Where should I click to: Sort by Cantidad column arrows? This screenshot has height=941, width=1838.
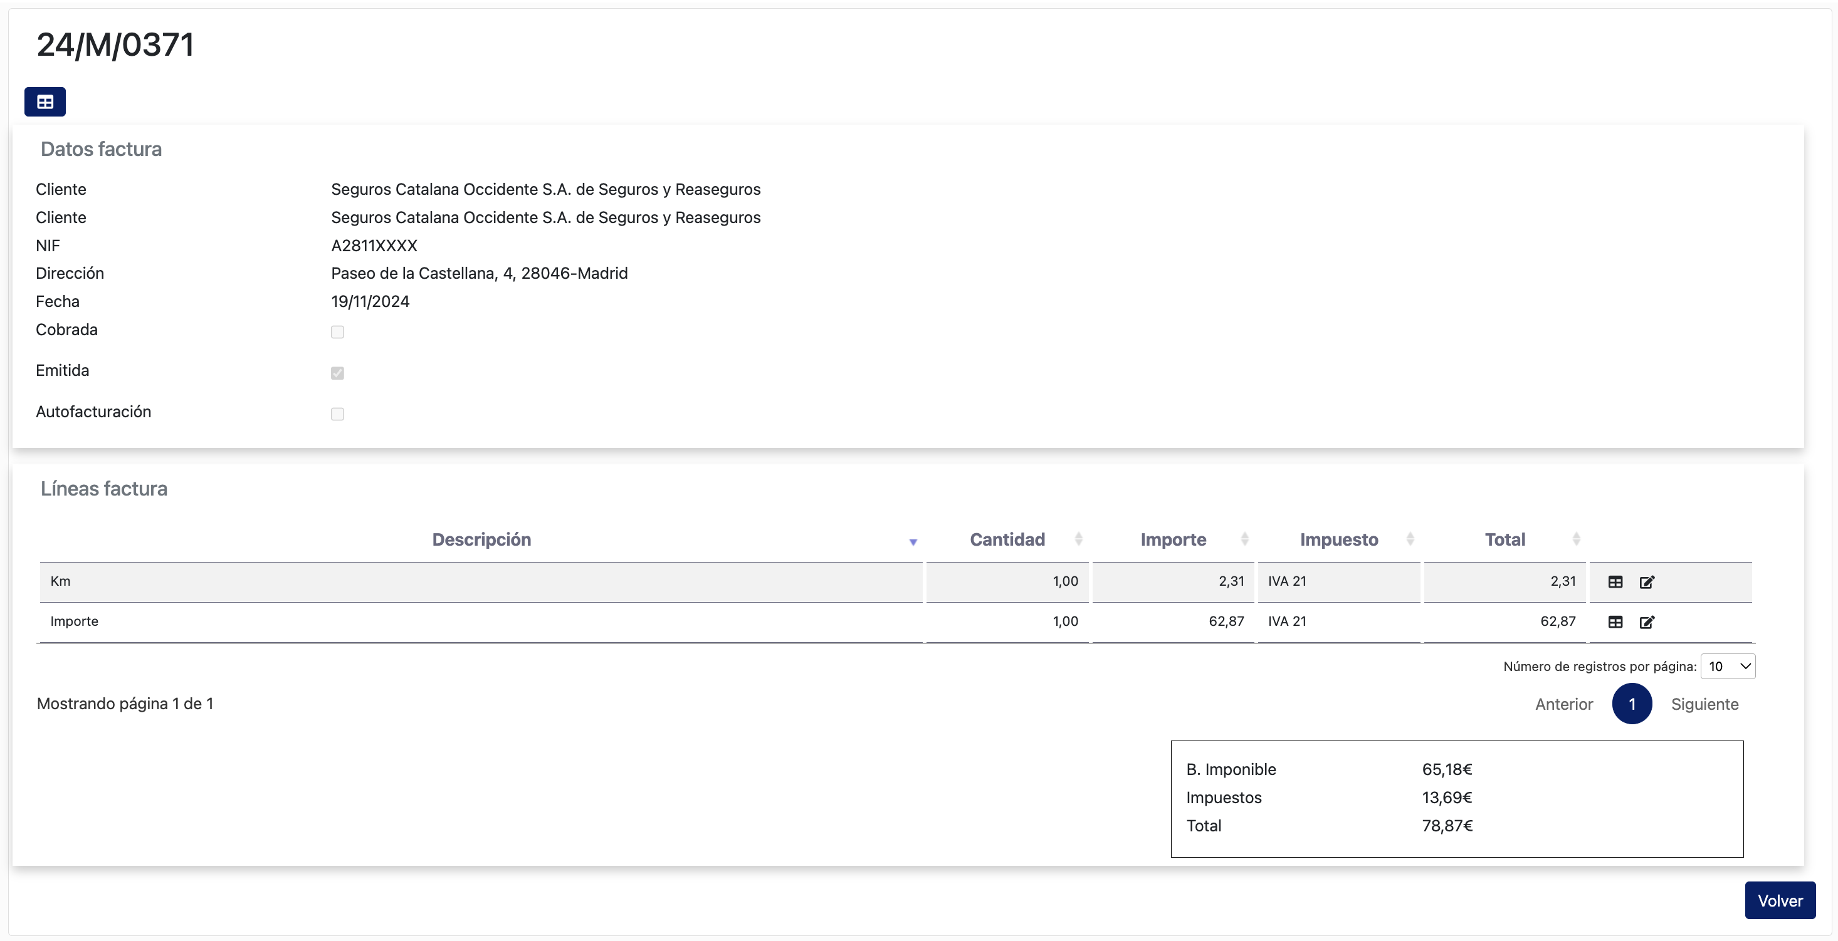(1079, 539)
